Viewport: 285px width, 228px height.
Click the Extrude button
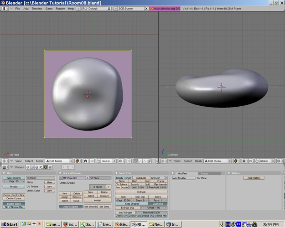(141, 192)
